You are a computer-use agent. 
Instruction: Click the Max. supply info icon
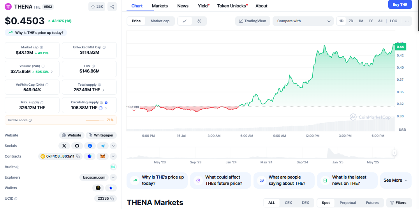pos(42,103)
